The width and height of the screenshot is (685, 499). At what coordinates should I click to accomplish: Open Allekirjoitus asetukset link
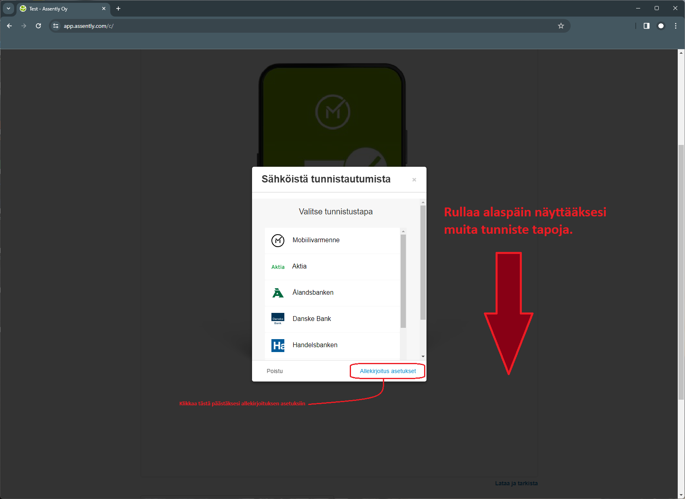click(x=388, y=371)
